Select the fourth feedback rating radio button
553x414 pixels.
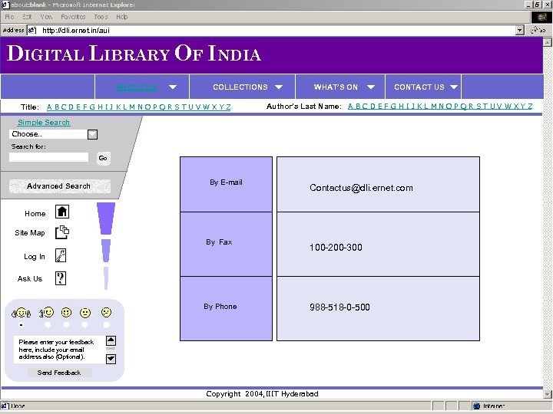(x=84, y=324)
